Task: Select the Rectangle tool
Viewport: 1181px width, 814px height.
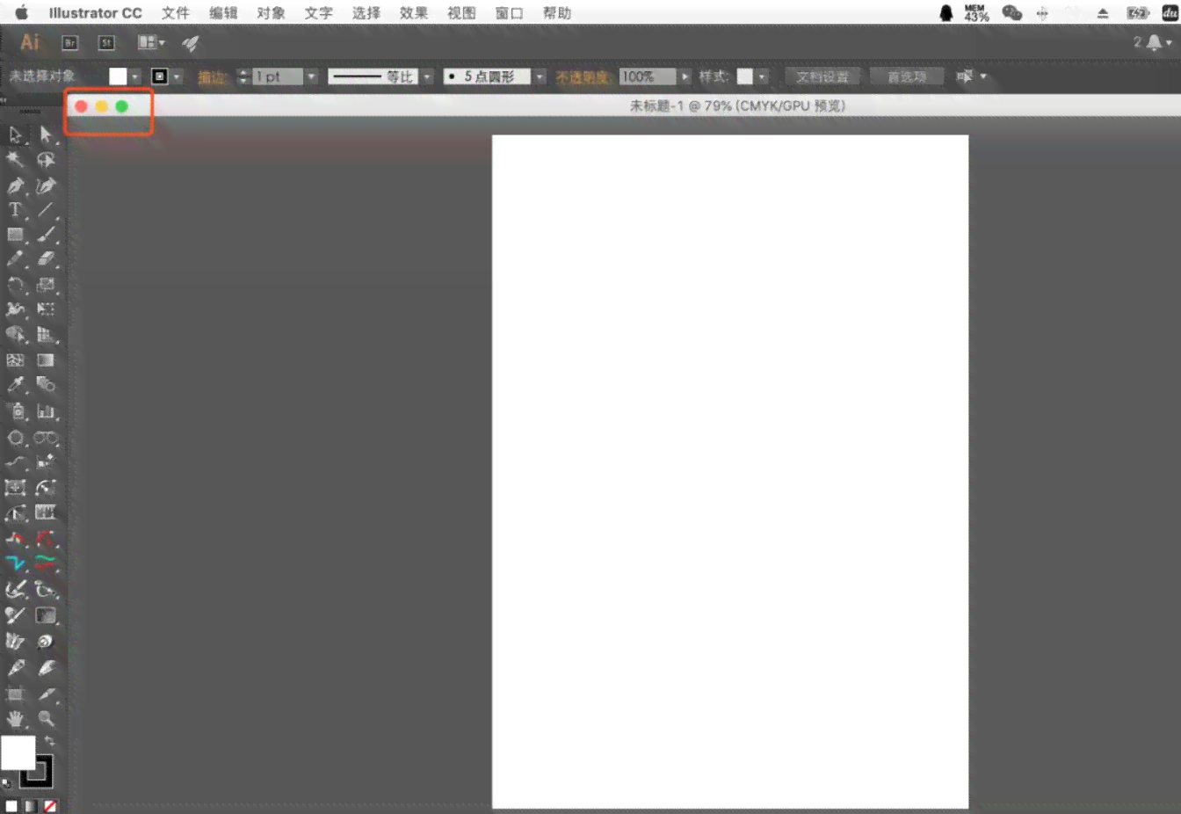Action: tap(16, 235)
